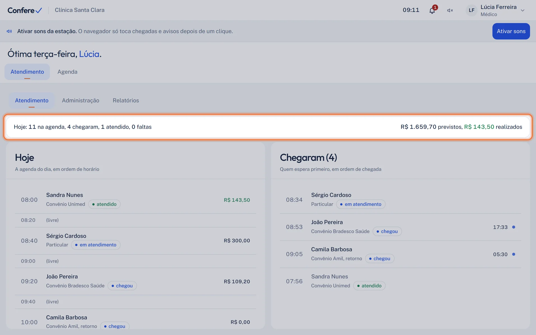Switch to the Agenda tab
This screenshot has height=335, width=536.
tap(67, 72)
